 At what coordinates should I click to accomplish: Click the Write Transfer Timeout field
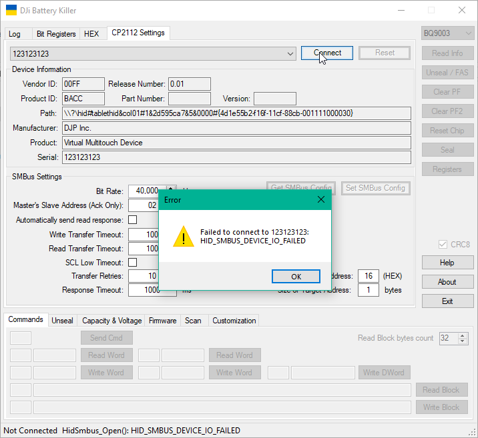[x=144, y=235]
